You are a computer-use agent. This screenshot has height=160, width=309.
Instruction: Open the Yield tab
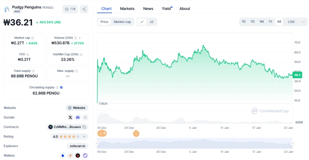pos(166,9)
